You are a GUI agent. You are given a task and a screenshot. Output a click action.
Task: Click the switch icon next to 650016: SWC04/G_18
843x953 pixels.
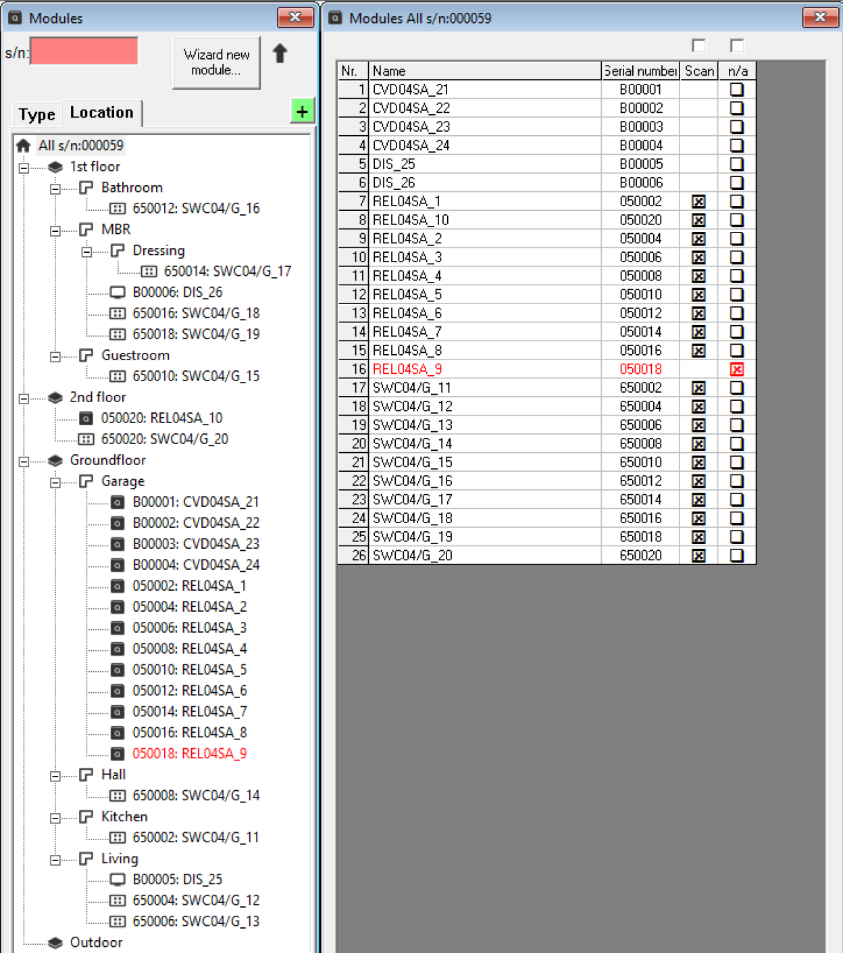pyautogui.click(x=118, y=314)
